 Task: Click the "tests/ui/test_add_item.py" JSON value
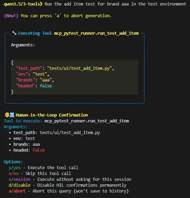point(80,68)
